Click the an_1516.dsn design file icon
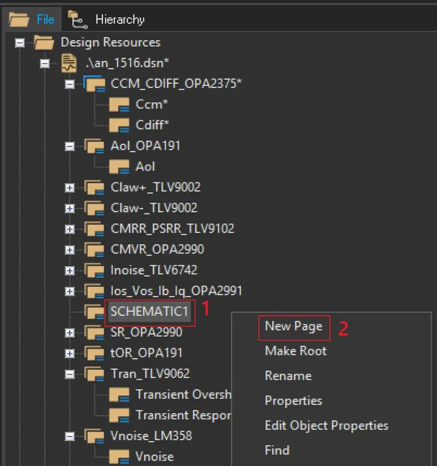Screen dimensions: 437x466 coord(69,63)
